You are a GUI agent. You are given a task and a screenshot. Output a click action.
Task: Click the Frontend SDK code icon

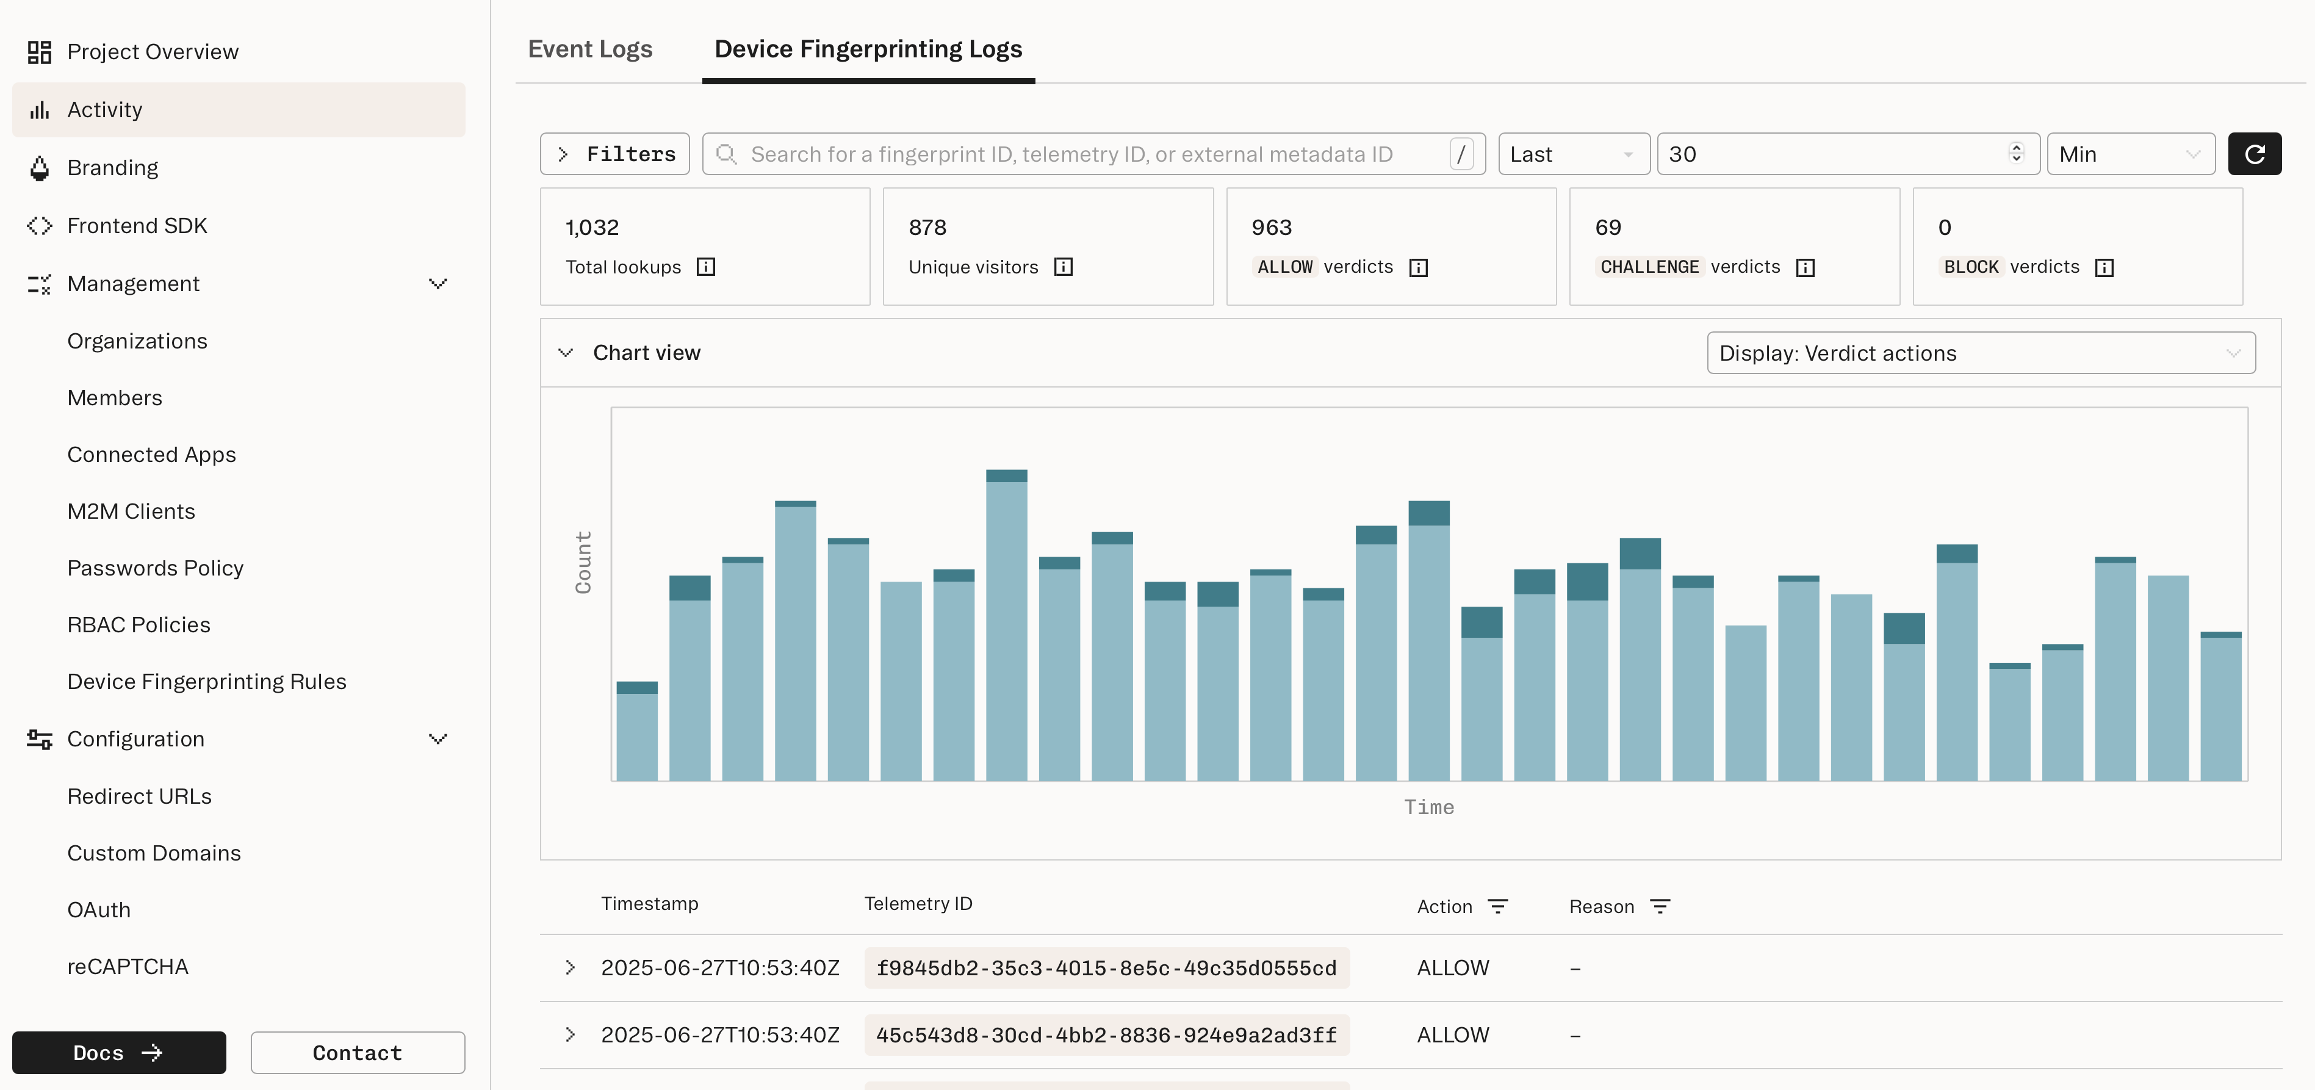pyautogui.click(x=40, y=226)
